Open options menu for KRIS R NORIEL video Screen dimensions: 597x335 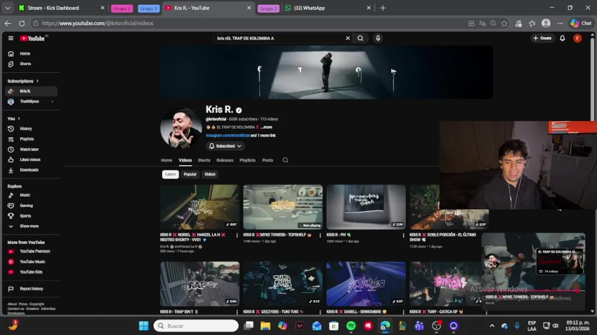237,235
